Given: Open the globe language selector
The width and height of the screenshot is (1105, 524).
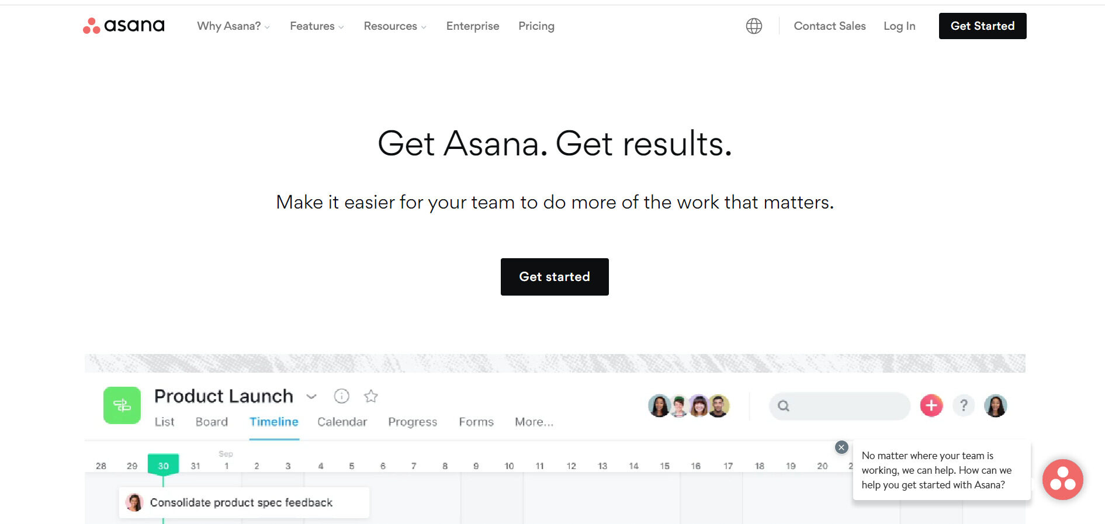Looking at the screenshot, I should pyautogui.click(x=754, y=26).
